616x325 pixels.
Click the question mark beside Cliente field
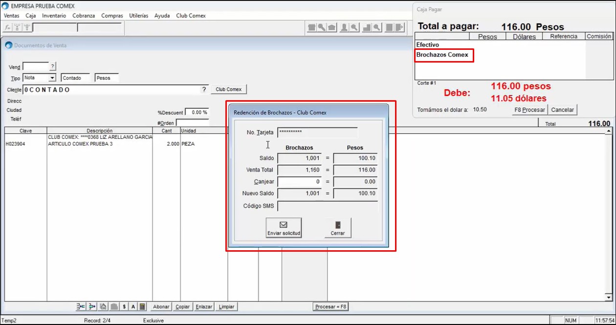204,89
